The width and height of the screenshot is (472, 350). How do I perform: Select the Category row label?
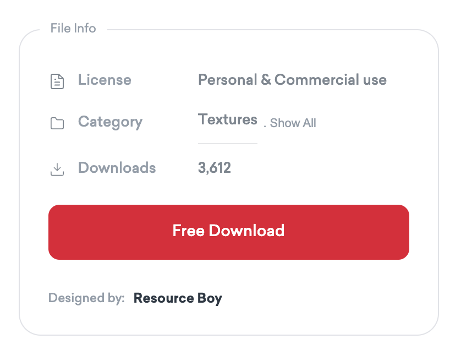pos(110,122)
